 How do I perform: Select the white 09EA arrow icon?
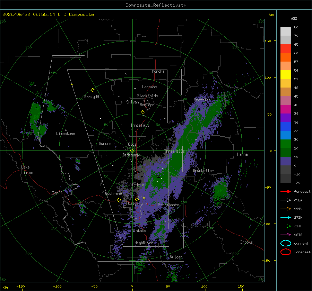pos(286,200)
